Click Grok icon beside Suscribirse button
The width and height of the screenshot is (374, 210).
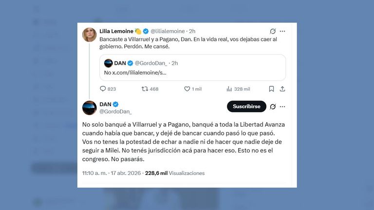point(273,106)
